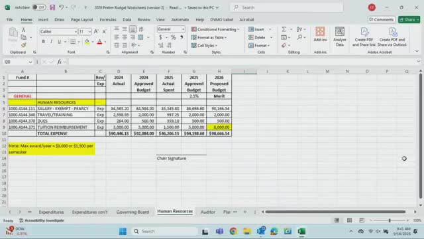The width and height of the screenshot is (424, 239).
Task: Toggle AutoSave switch
Action: (39, 7)
